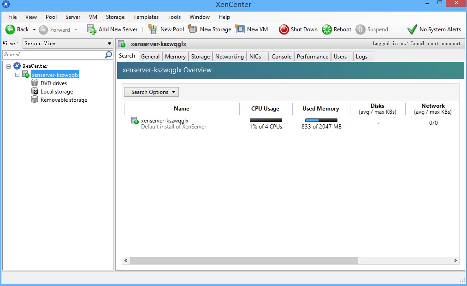Click the Name column header
The image size is (467, 286).
coord(182,109)
